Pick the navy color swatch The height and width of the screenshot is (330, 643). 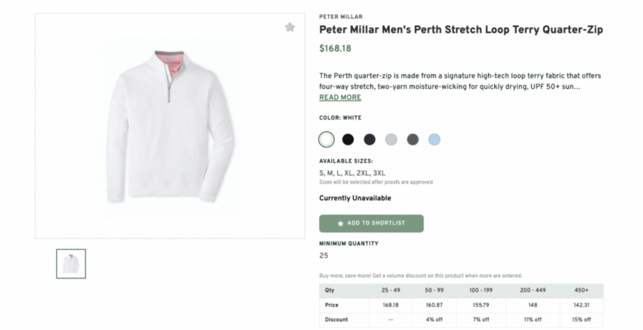[369, 139]
